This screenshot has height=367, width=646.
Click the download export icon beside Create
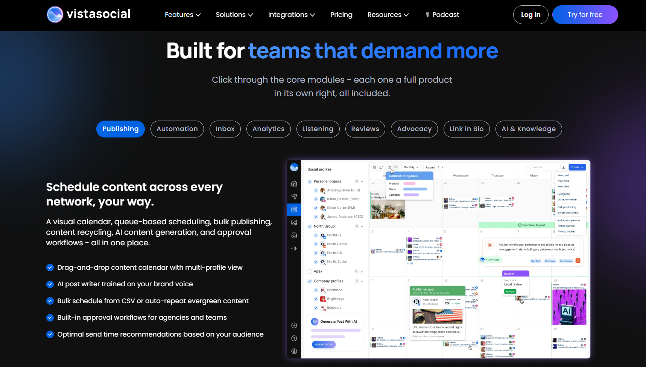coord(563,167)
